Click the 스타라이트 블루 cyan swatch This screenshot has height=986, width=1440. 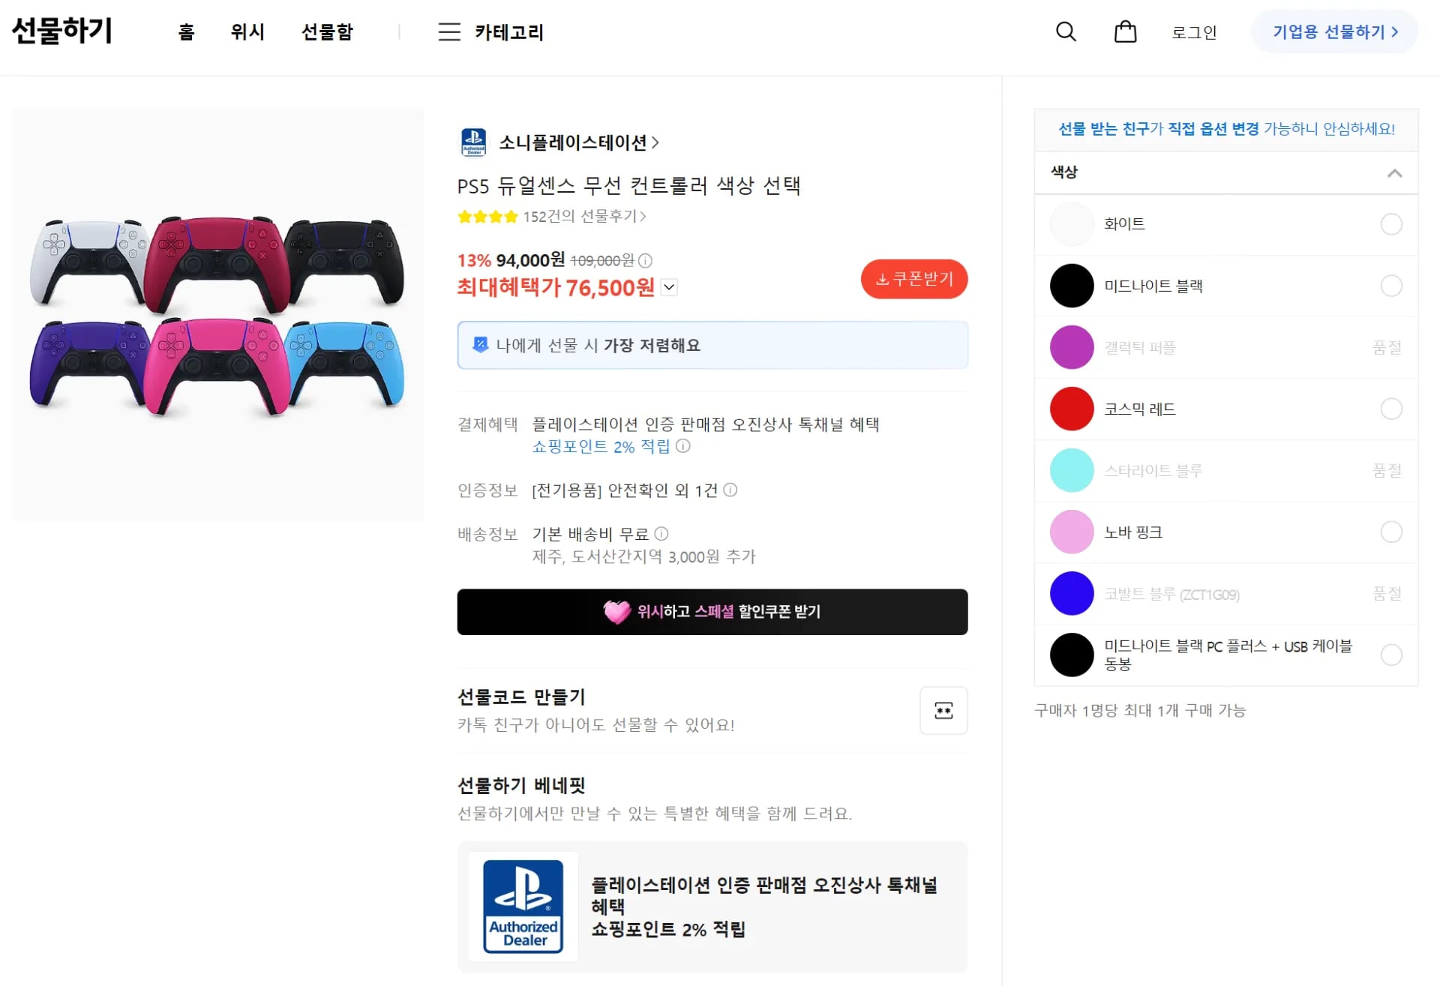1072,470
